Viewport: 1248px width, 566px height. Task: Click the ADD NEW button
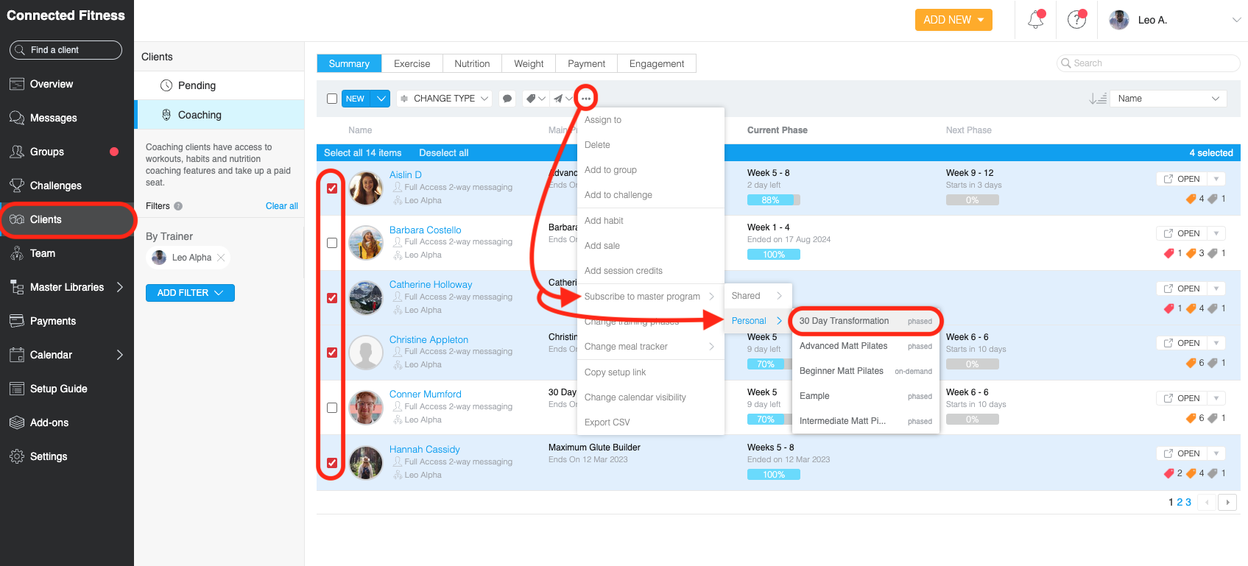coord(953,20)
